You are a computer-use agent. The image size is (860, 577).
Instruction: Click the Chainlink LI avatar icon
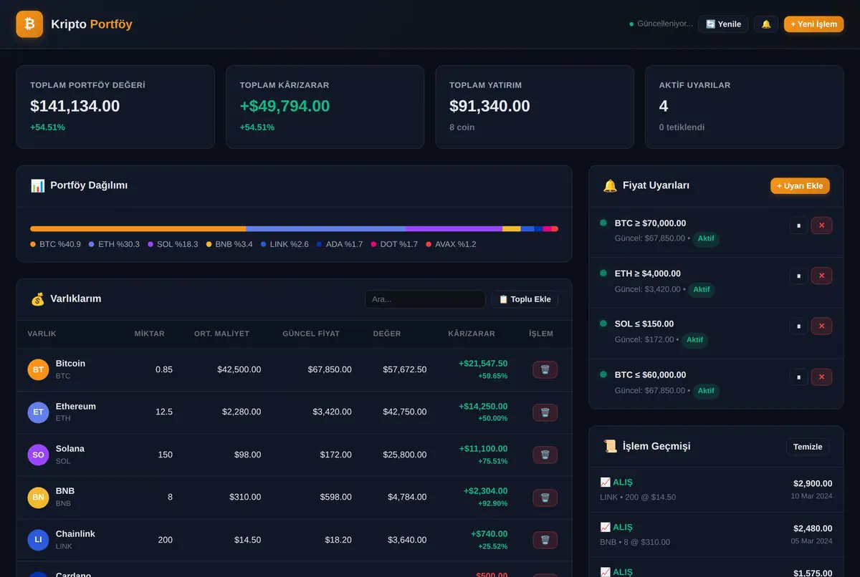coord(38,540)
